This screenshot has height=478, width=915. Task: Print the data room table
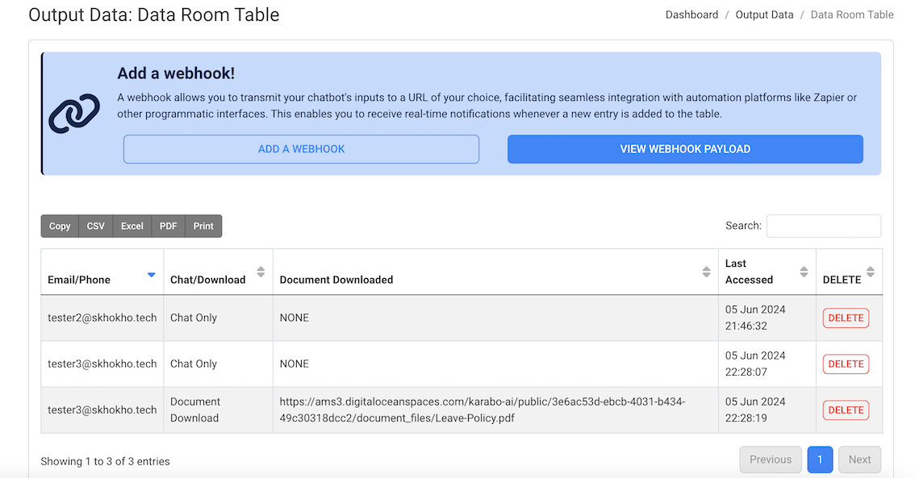pos(203,227)
